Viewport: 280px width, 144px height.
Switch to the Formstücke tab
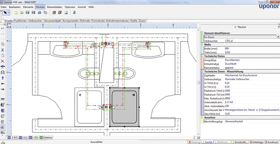(99, 21)
